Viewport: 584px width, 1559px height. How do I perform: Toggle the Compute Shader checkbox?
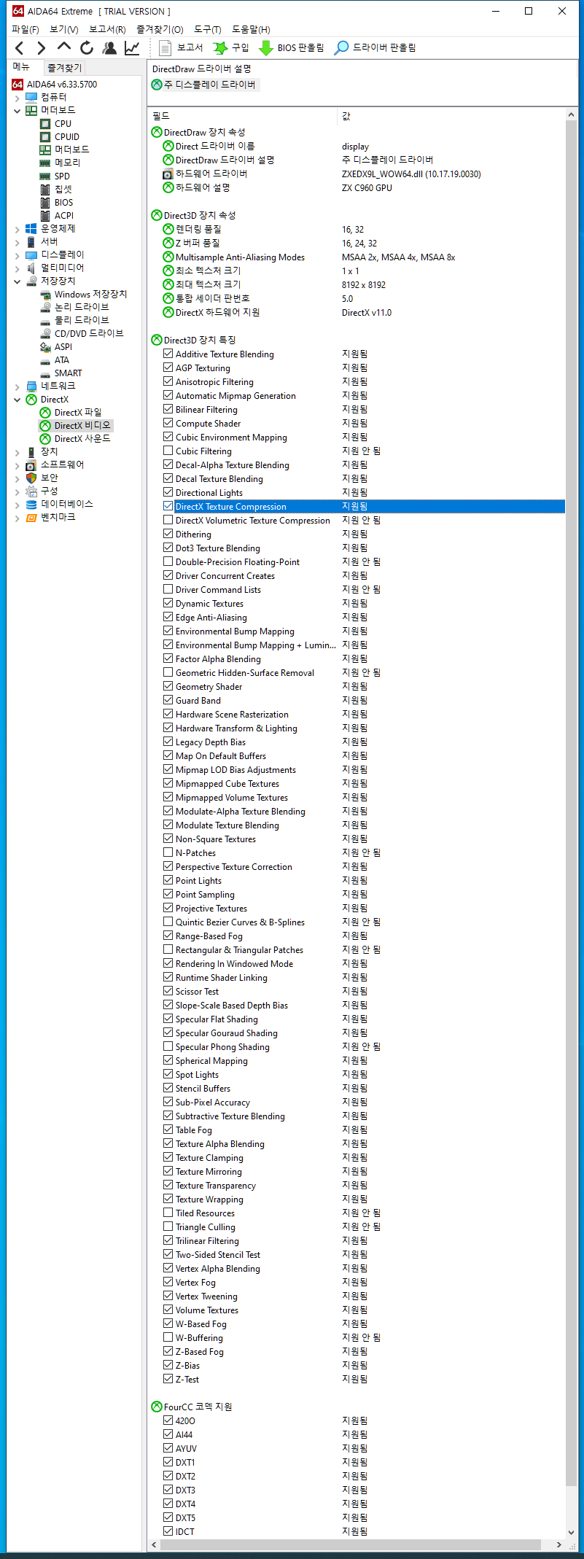pyautogui.click(x=168, y=423)
